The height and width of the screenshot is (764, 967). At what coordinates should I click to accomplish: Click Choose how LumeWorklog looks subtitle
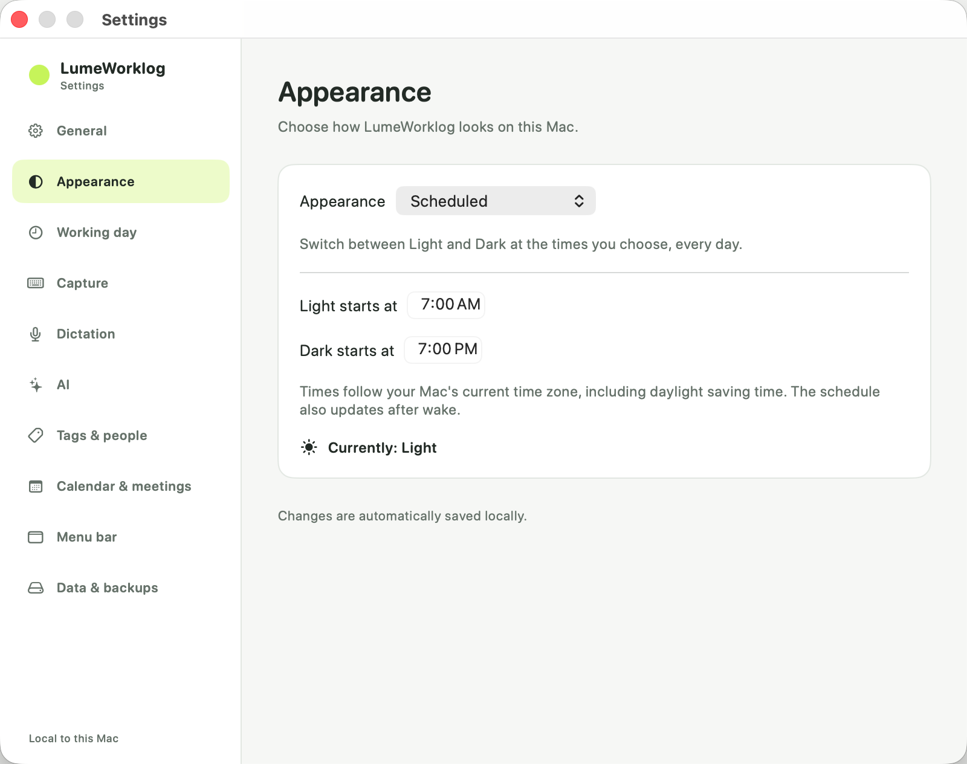428,127
